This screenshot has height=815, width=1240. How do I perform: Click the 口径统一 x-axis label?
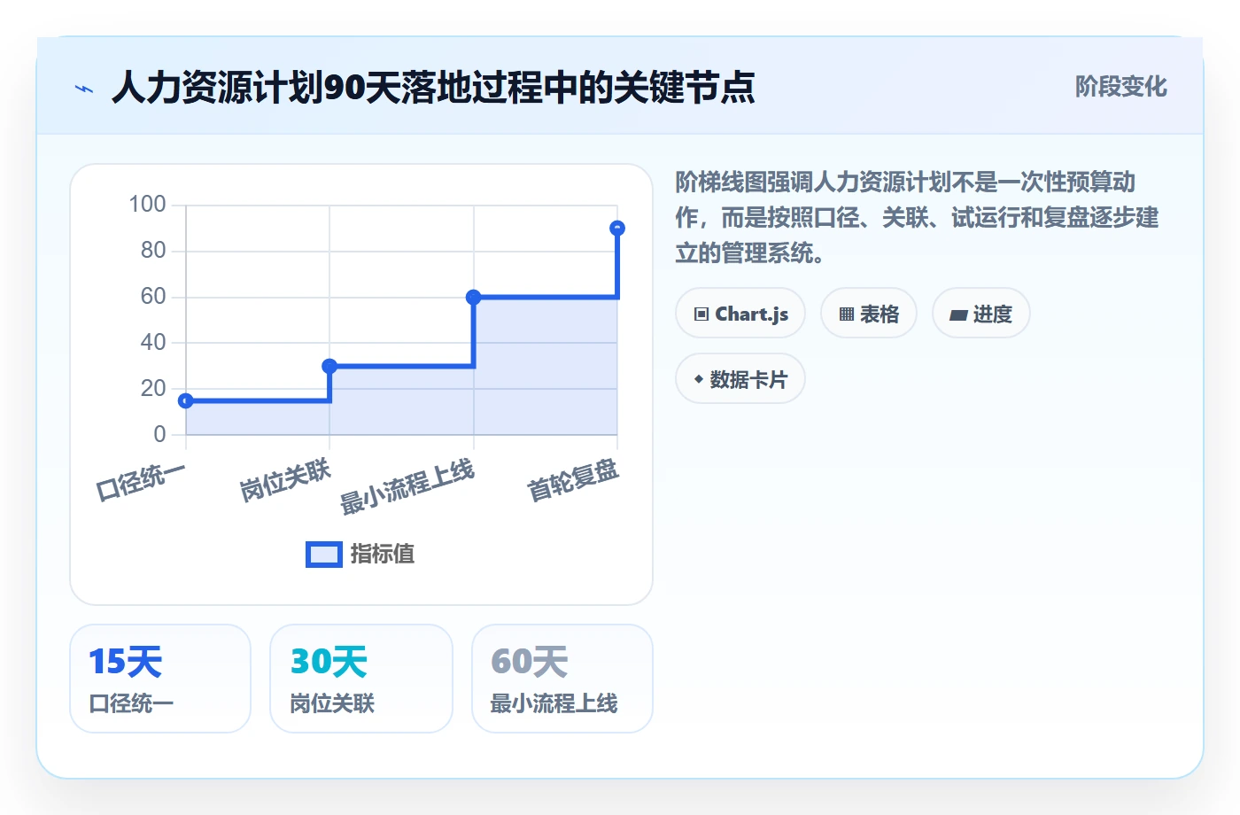(141, 483)
